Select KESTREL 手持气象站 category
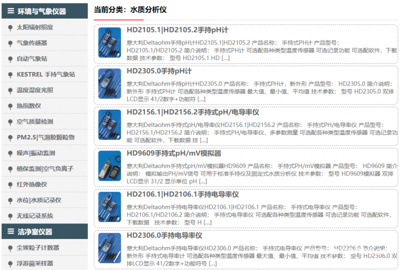 [x=46, y=74]
